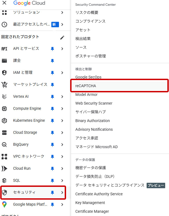169x216 pixels.
Task: Click the Vertex AI icon
Action: click(4, 97)
